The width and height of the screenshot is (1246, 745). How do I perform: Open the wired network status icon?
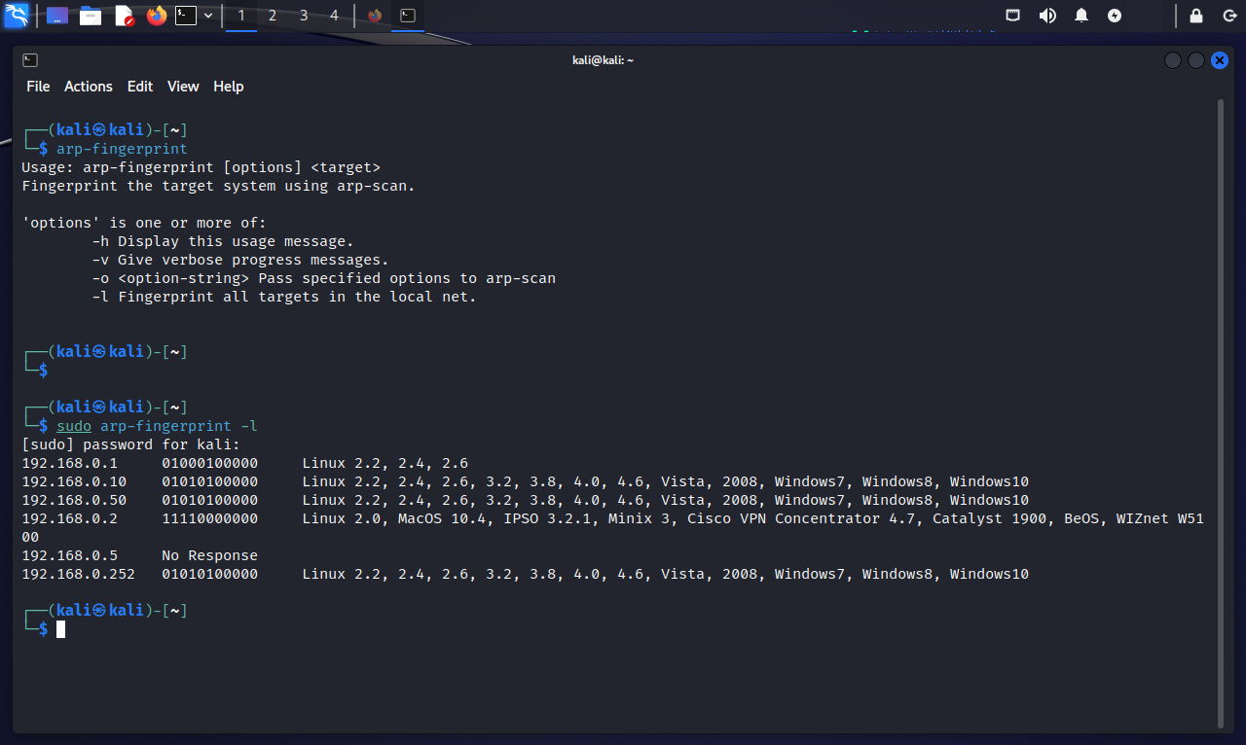1013,16
